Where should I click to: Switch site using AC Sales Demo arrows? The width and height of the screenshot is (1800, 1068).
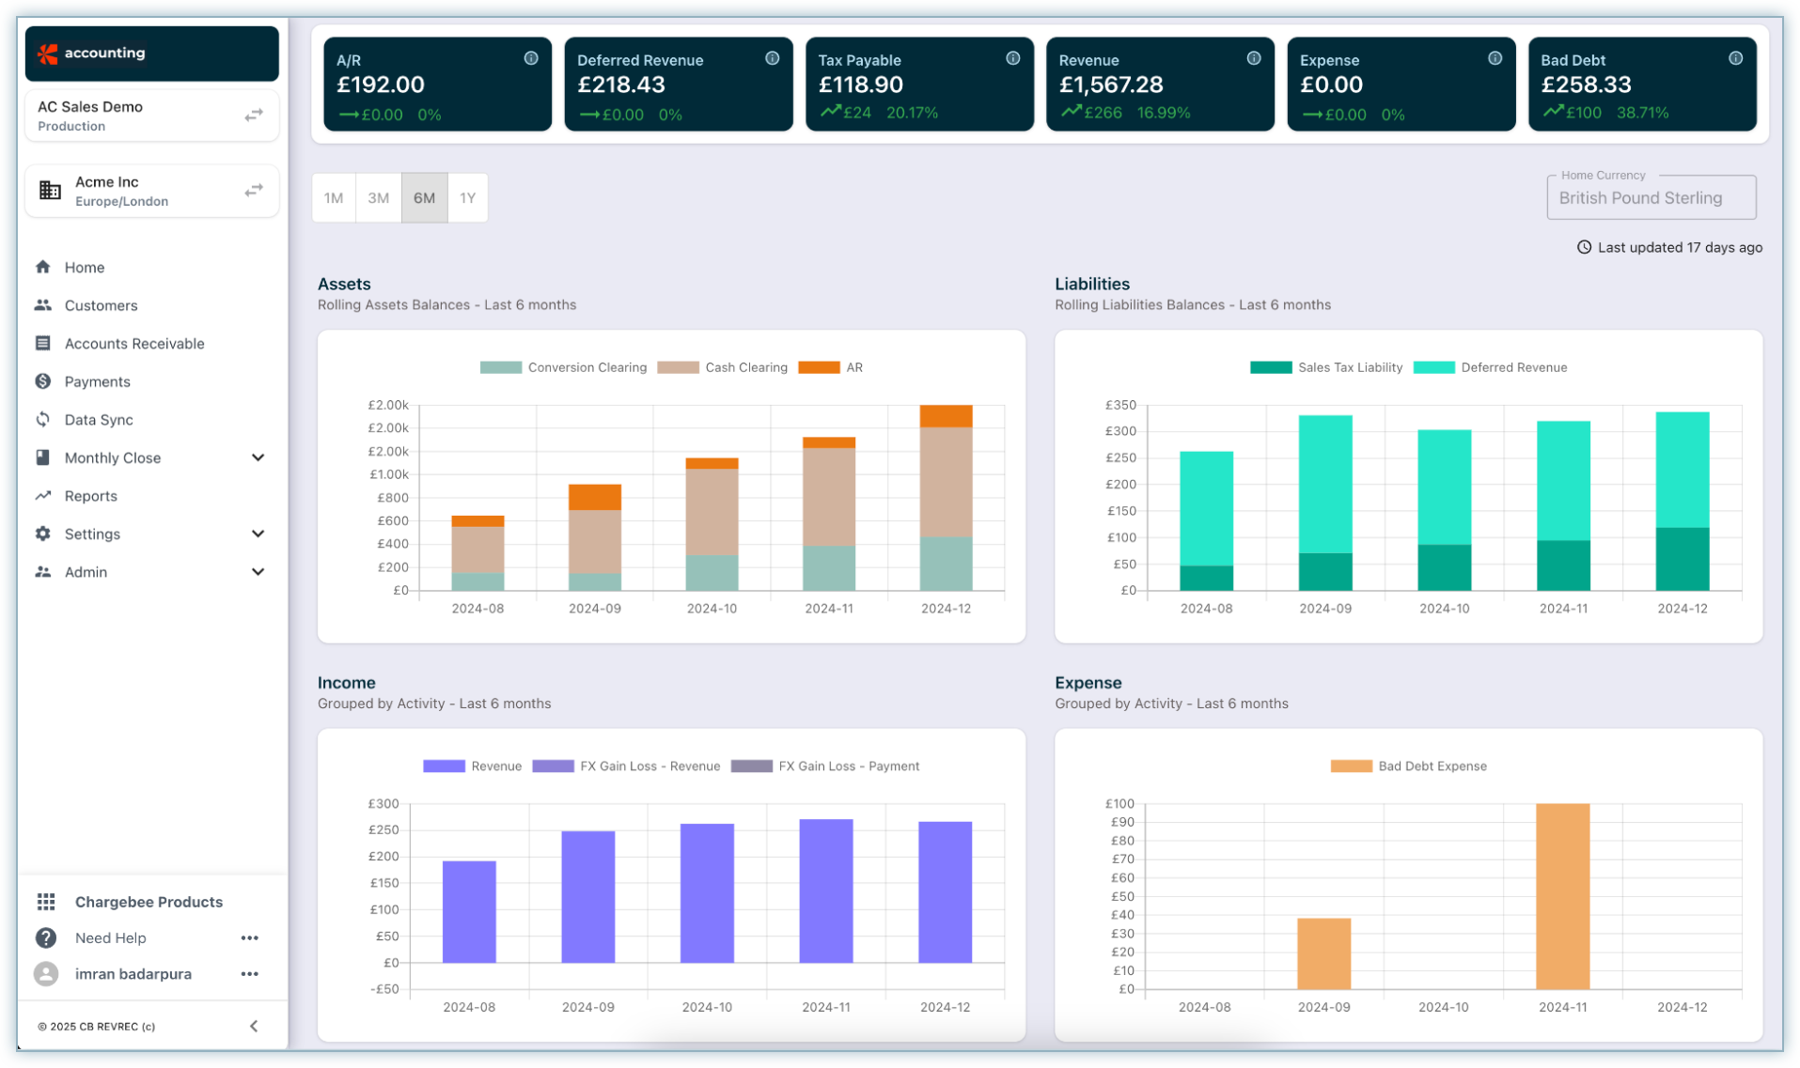coord(254,116)
